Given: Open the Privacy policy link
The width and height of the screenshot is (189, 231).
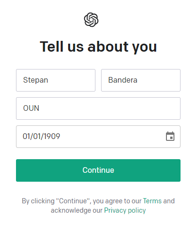Looking at the screenshot, I should click(125, 210).
